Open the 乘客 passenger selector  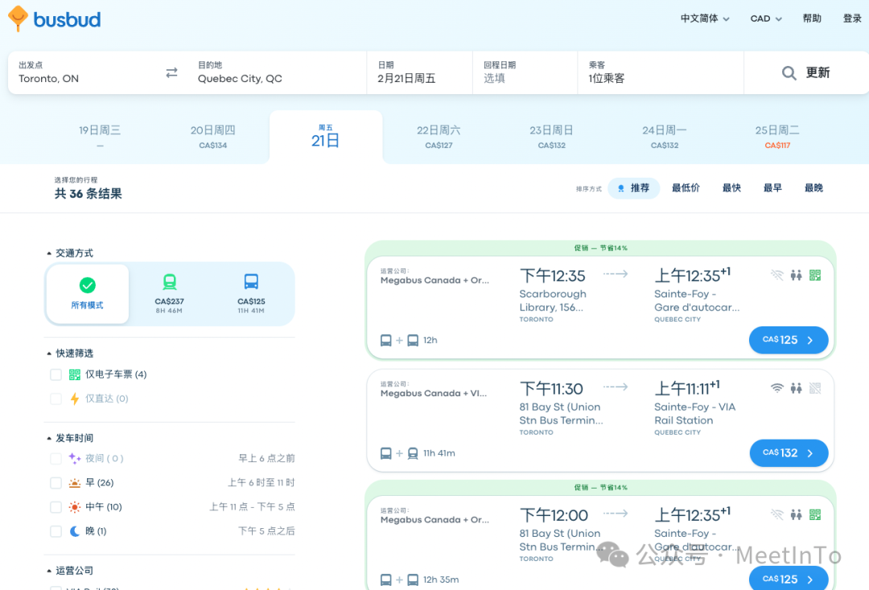point(660,72)
